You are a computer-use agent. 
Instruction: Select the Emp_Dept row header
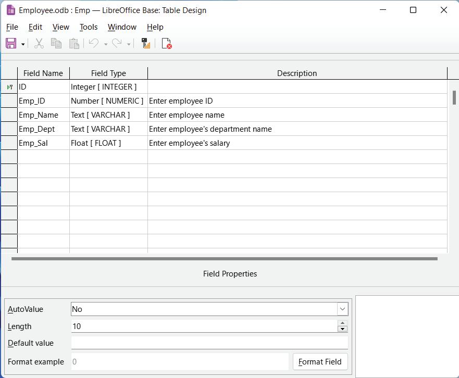(x=9, y=129)
